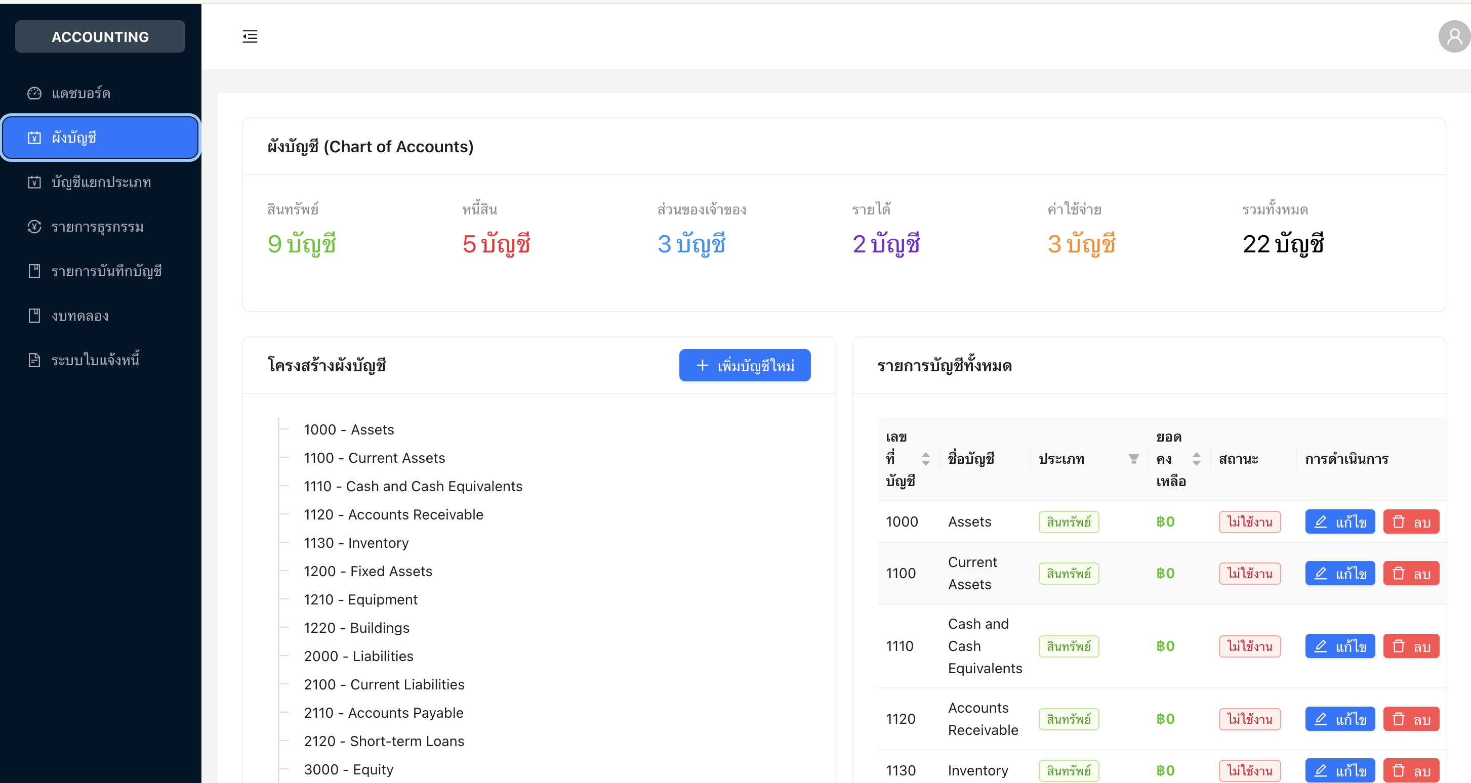Click the งบทดลอง trial balance icon
The image size is (1471, 783).
click(x=34, y=316)
